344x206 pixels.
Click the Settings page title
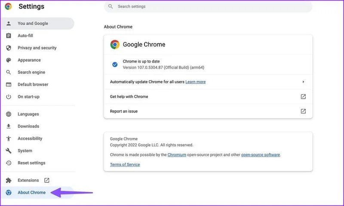click(31, 6)
